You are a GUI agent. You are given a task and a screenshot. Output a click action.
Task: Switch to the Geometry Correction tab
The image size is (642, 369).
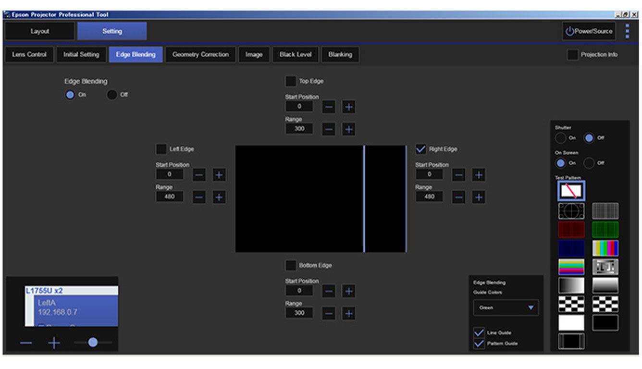(x=200, y=54)
